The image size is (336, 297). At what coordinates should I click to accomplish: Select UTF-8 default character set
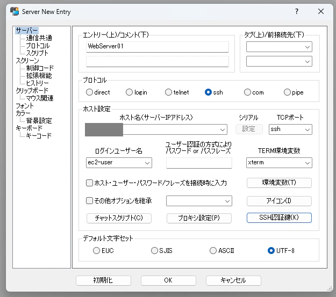pyautogui.click(x=271, y=250)
